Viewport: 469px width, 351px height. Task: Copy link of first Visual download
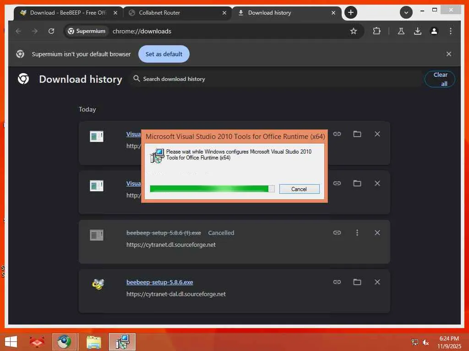[x=337, y=134]
